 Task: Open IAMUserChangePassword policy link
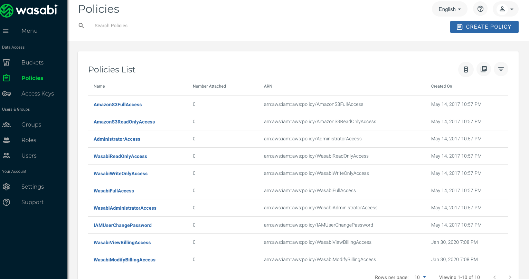click(123, 225)
